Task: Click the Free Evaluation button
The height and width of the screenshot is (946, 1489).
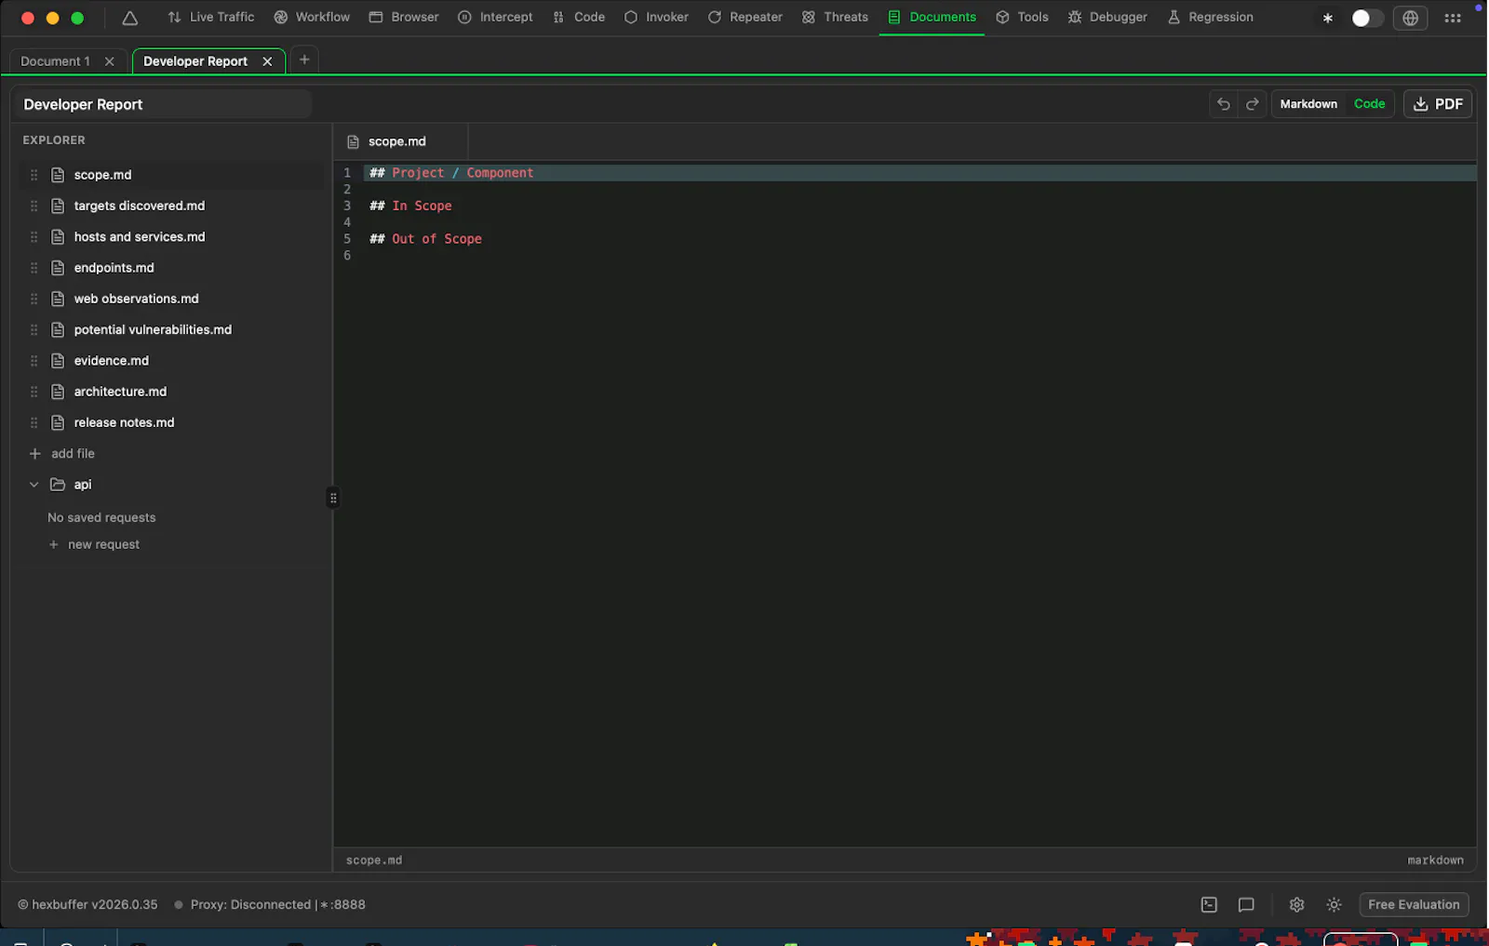Action: 1414,904
